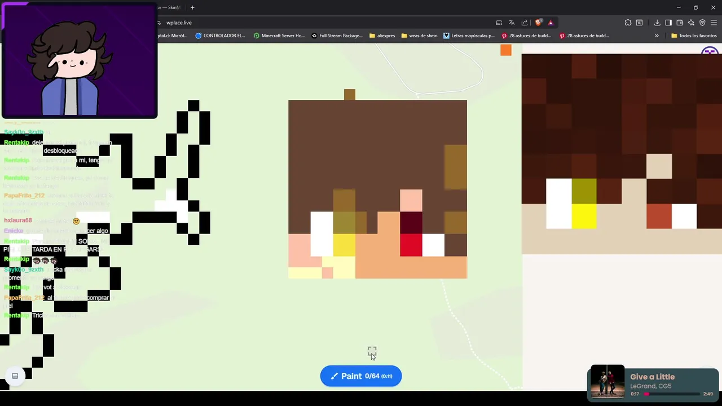This screenshot has height=406, width=722.
Task: Open the Brave Wallet icon
Action: coord(680,23)
